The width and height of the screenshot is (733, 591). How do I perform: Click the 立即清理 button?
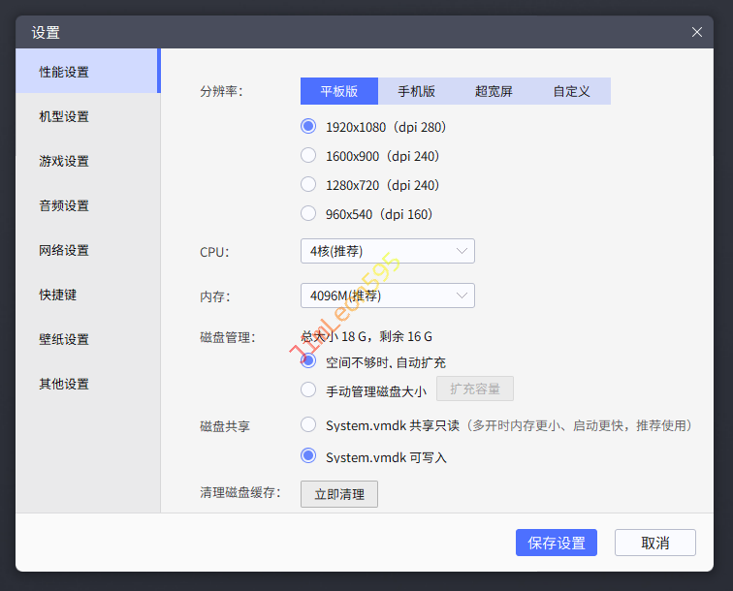coord(338,494)
